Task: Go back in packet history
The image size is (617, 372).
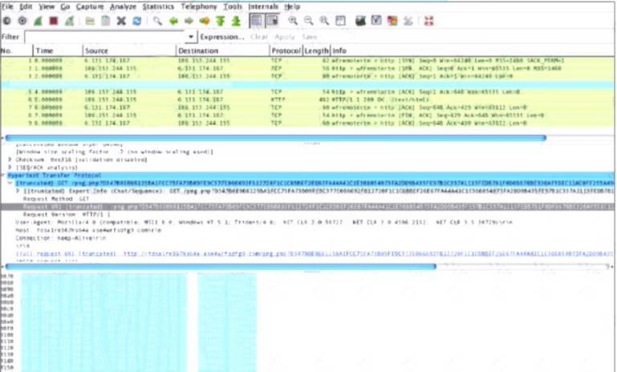Action: click(x=173, y=21)
